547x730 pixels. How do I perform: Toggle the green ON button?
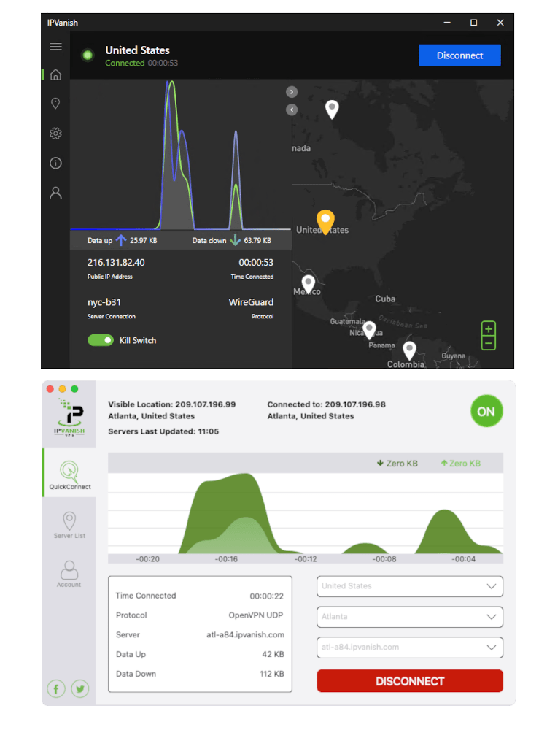(486, 412)
